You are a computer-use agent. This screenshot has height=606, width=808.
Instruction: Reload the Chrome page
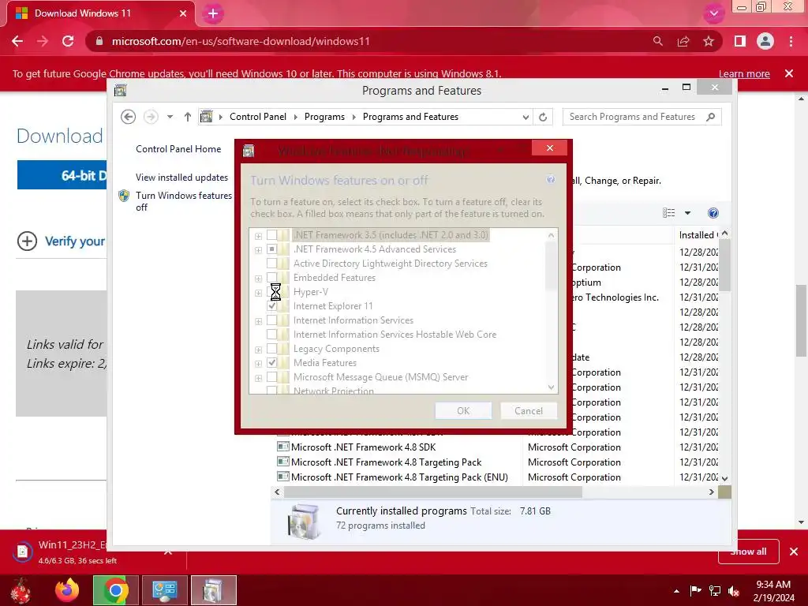click(68, 41)
